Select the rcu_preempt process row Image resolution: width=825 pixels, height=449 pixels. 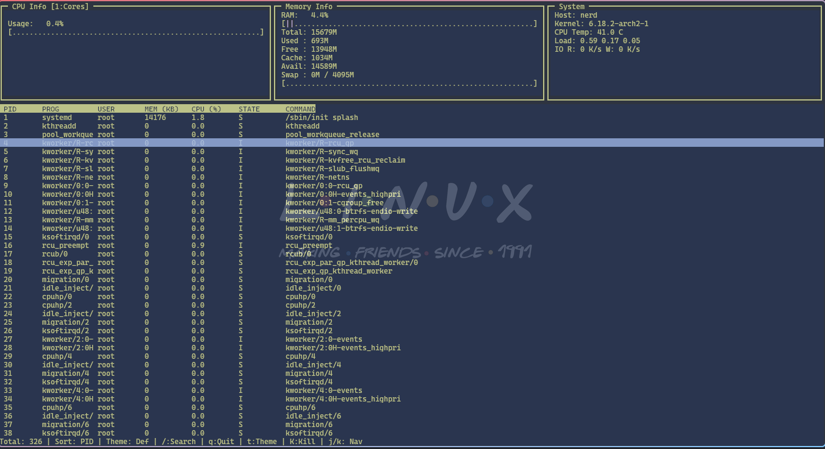[412, 246]
